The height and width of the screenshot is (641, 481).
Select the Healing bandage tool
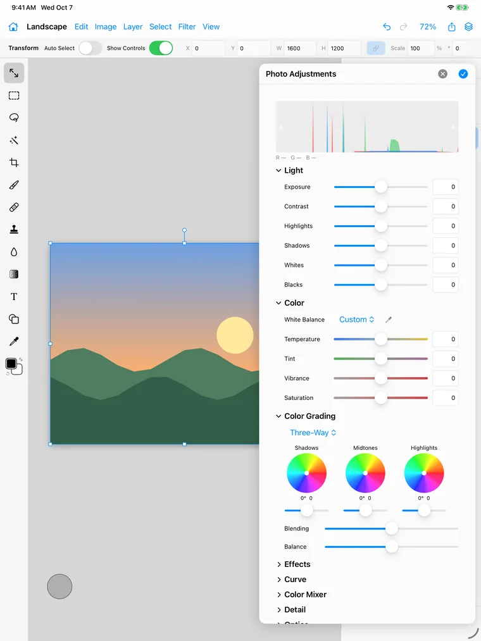click(14, 208)
